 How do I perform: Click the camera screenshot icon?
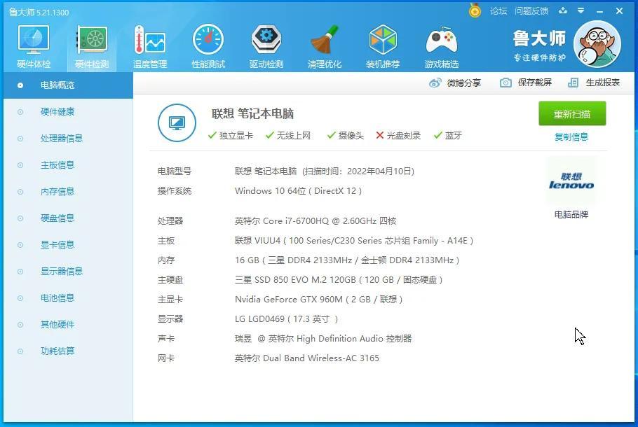(505, 83)
